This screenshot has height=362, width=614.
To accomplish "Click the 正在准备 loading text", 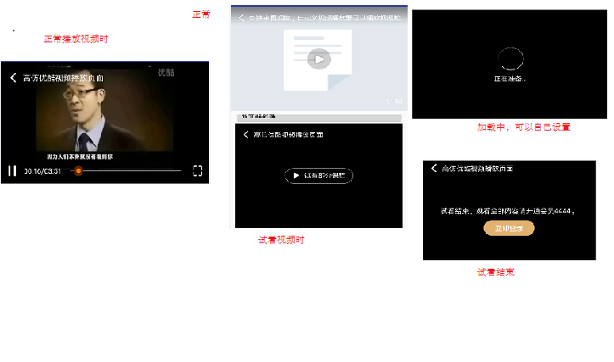I will tap(510, 79).
